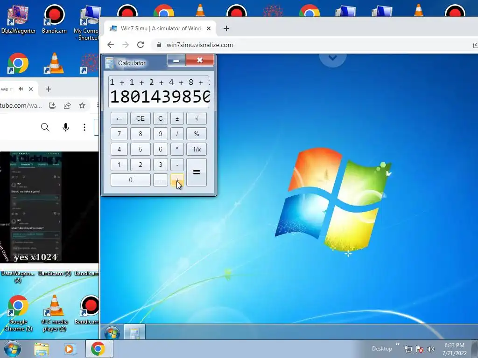Click the equals button on calculator
Screen dimensions: 478x358
(x=197, y=172)
